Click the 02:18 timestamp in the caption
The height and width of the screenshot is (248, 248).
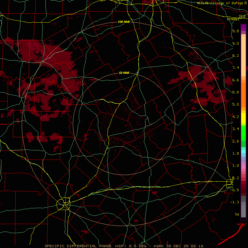[x=197, y=246]
